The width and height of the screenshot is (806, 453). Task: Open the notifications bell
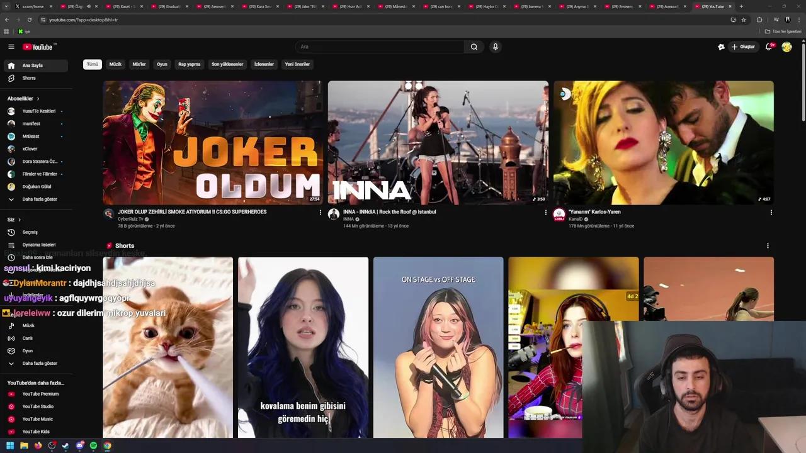pos(769,47)
